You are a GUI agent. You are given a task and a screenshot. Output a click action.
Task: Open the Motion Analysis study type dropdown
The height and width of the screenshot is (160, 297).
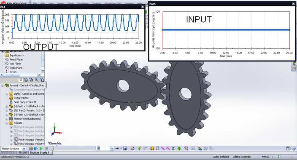[24, 149]
